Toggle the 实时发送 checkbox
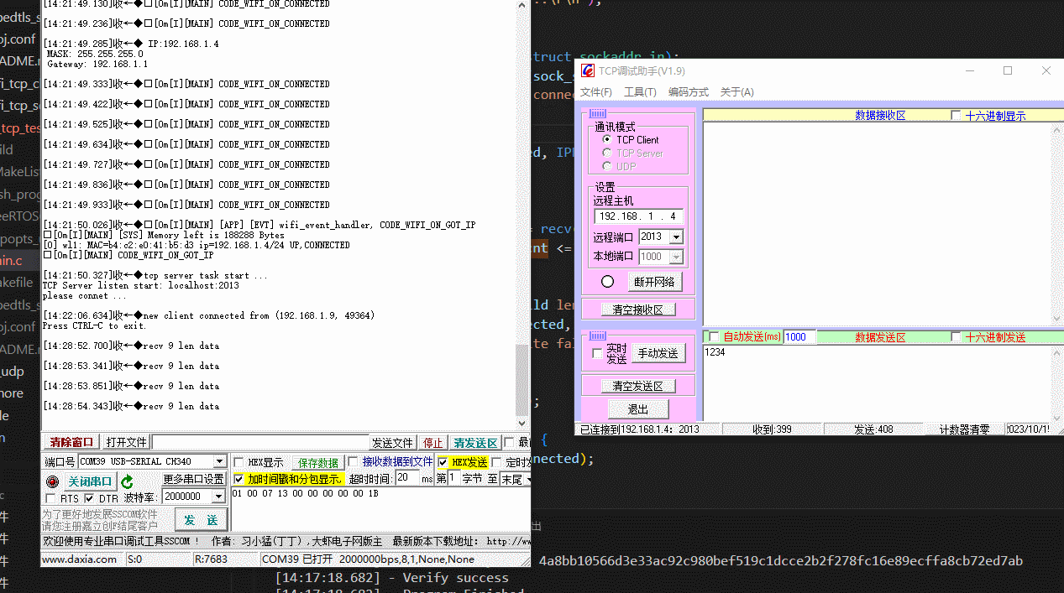This screenshot has width=1064, height=593. point(597,353)
